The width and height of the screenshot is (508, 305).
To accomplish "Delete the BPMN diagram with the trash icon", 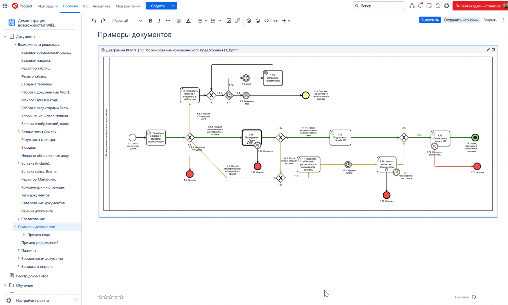I will click(493, 50).
